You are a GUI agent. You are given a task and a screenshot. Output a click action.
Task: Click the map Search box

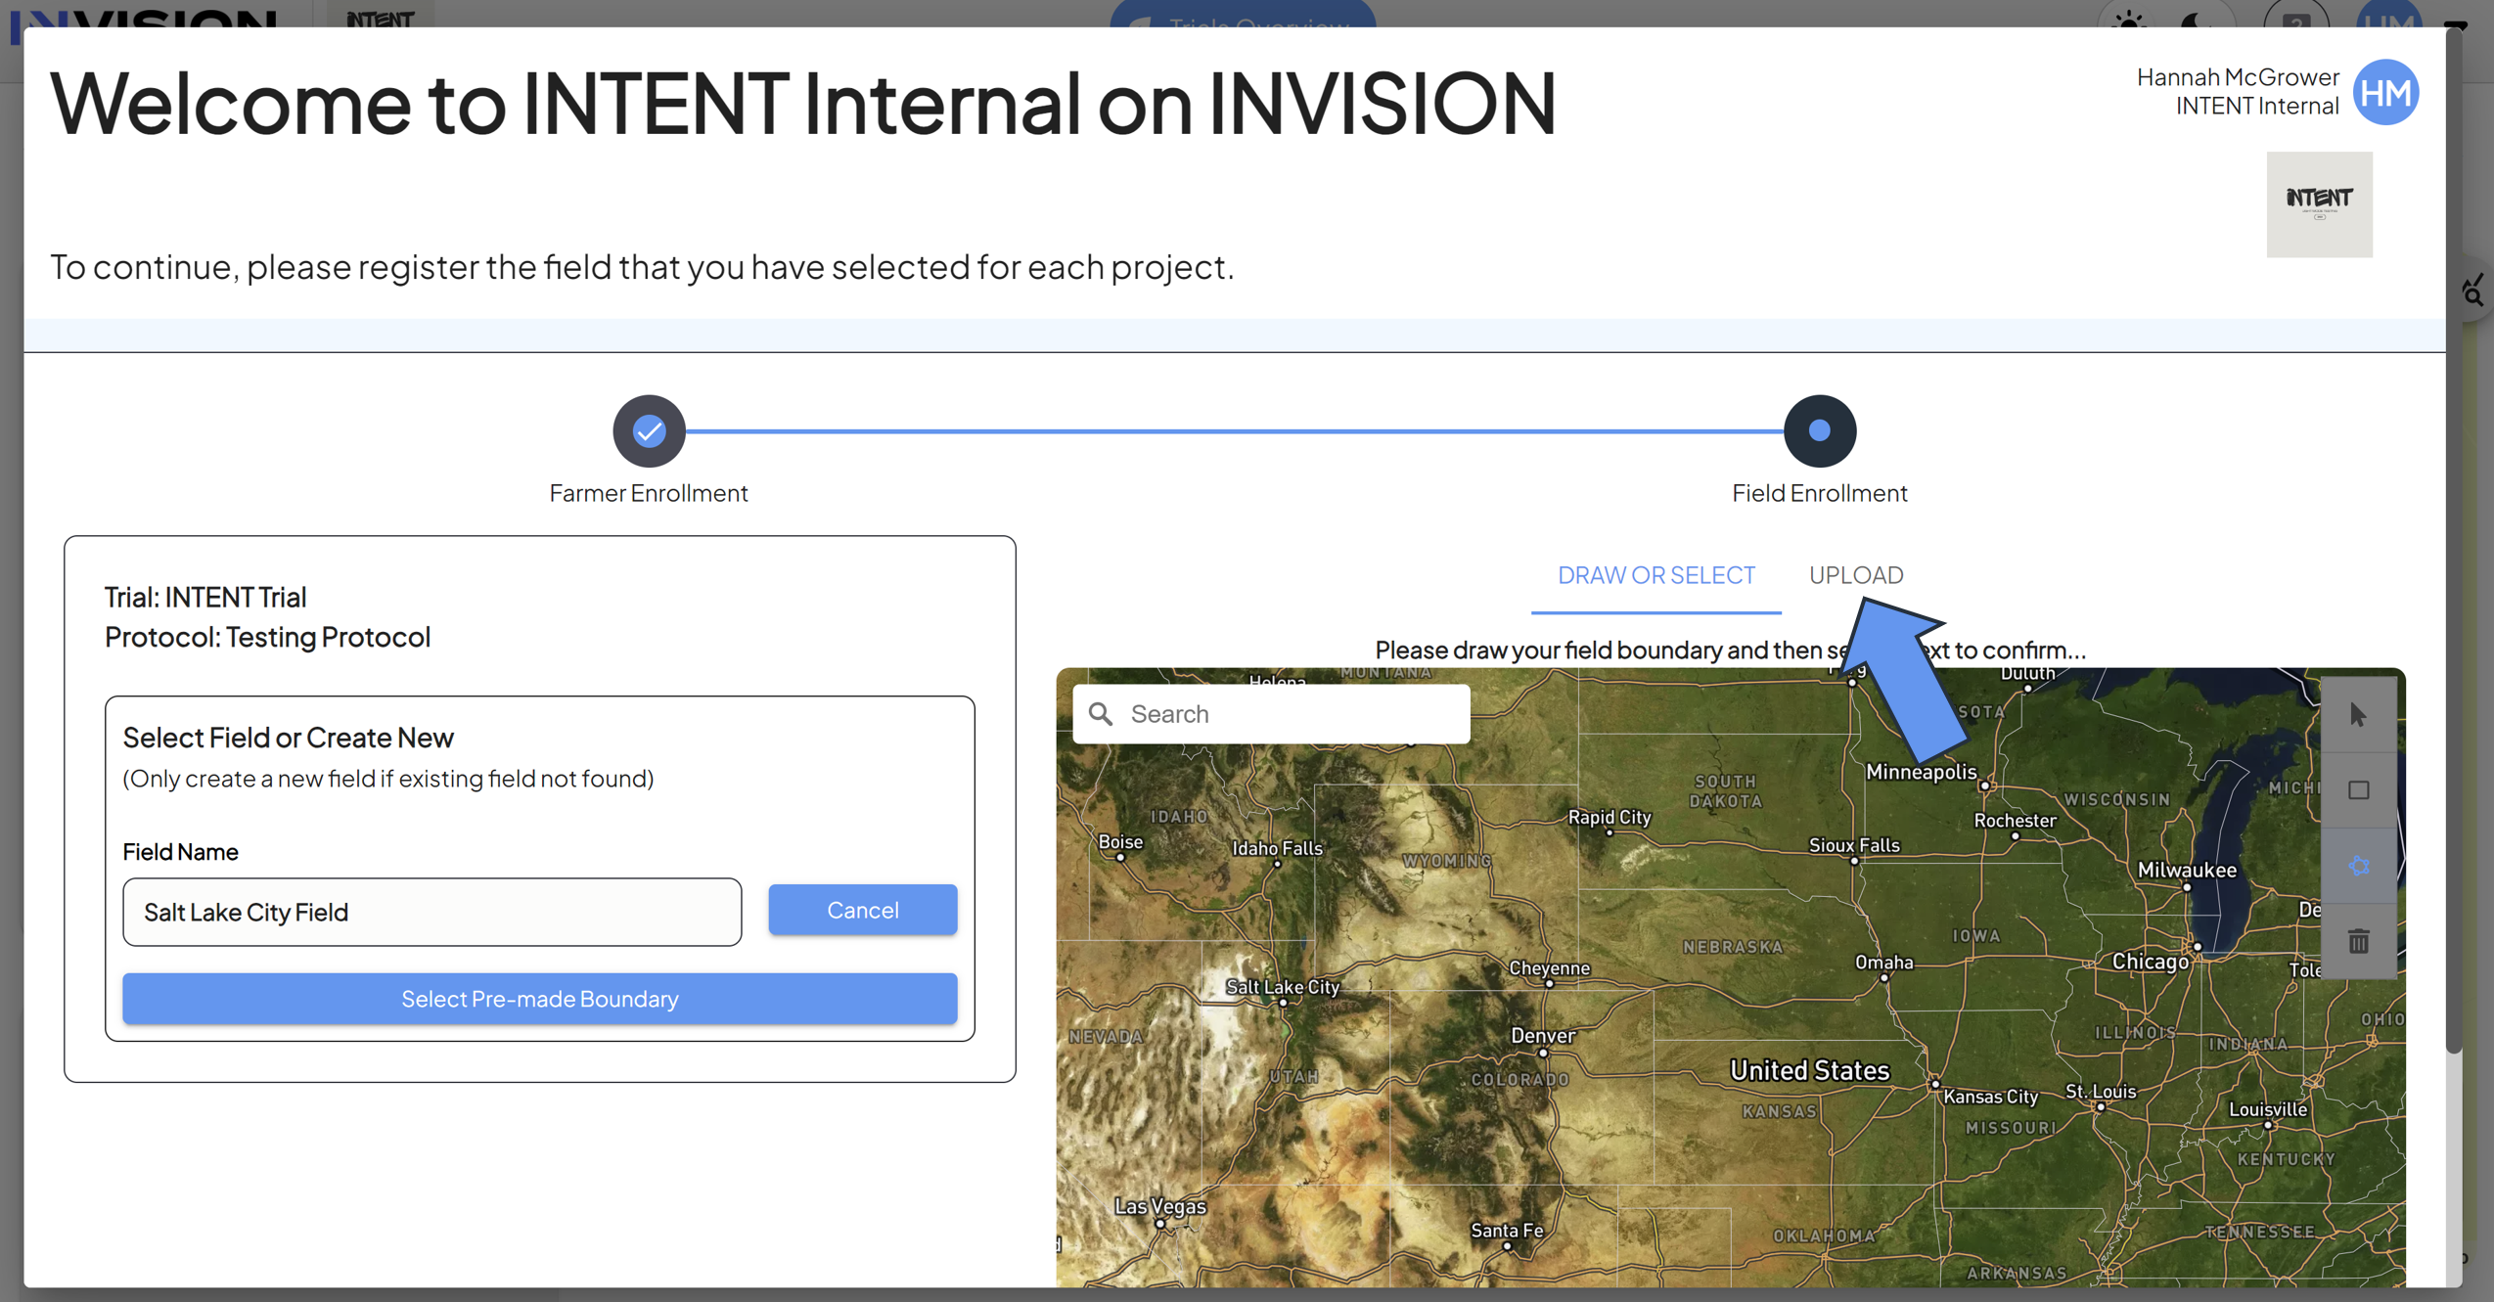(x=1271, y=714)
